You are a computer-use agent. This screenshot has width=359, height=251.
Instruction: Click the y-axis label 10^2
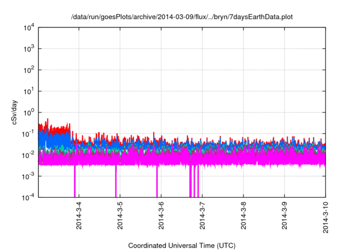click(29, 70)
